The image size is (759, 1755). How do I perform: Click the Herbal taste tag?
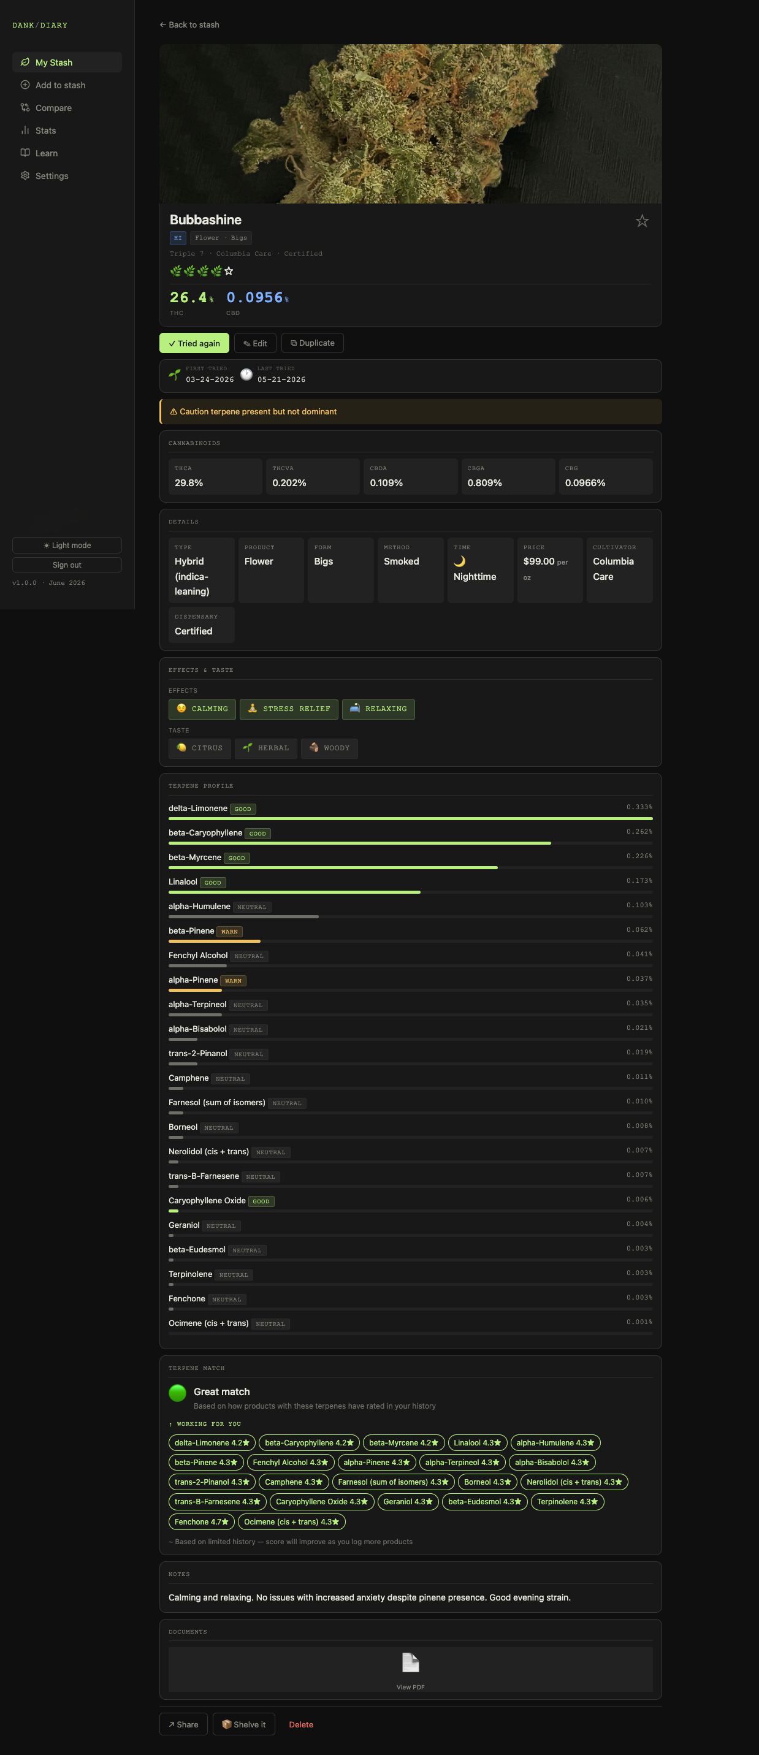click(265, 748)
